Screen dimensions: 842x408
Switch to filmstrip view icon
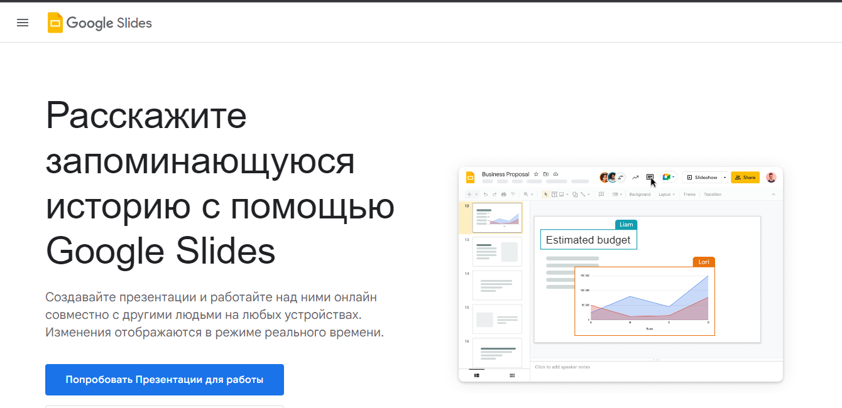click(x=477, y=375)
